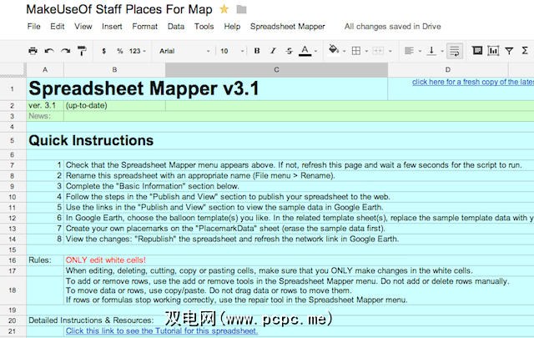Undo the last action

(50, 51)
